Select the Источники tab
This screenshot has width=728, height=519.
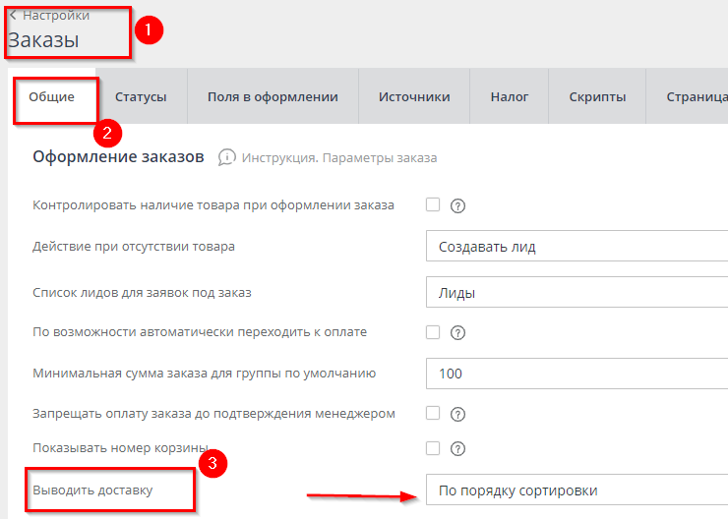pyautogui.click(x=414, y=96)
